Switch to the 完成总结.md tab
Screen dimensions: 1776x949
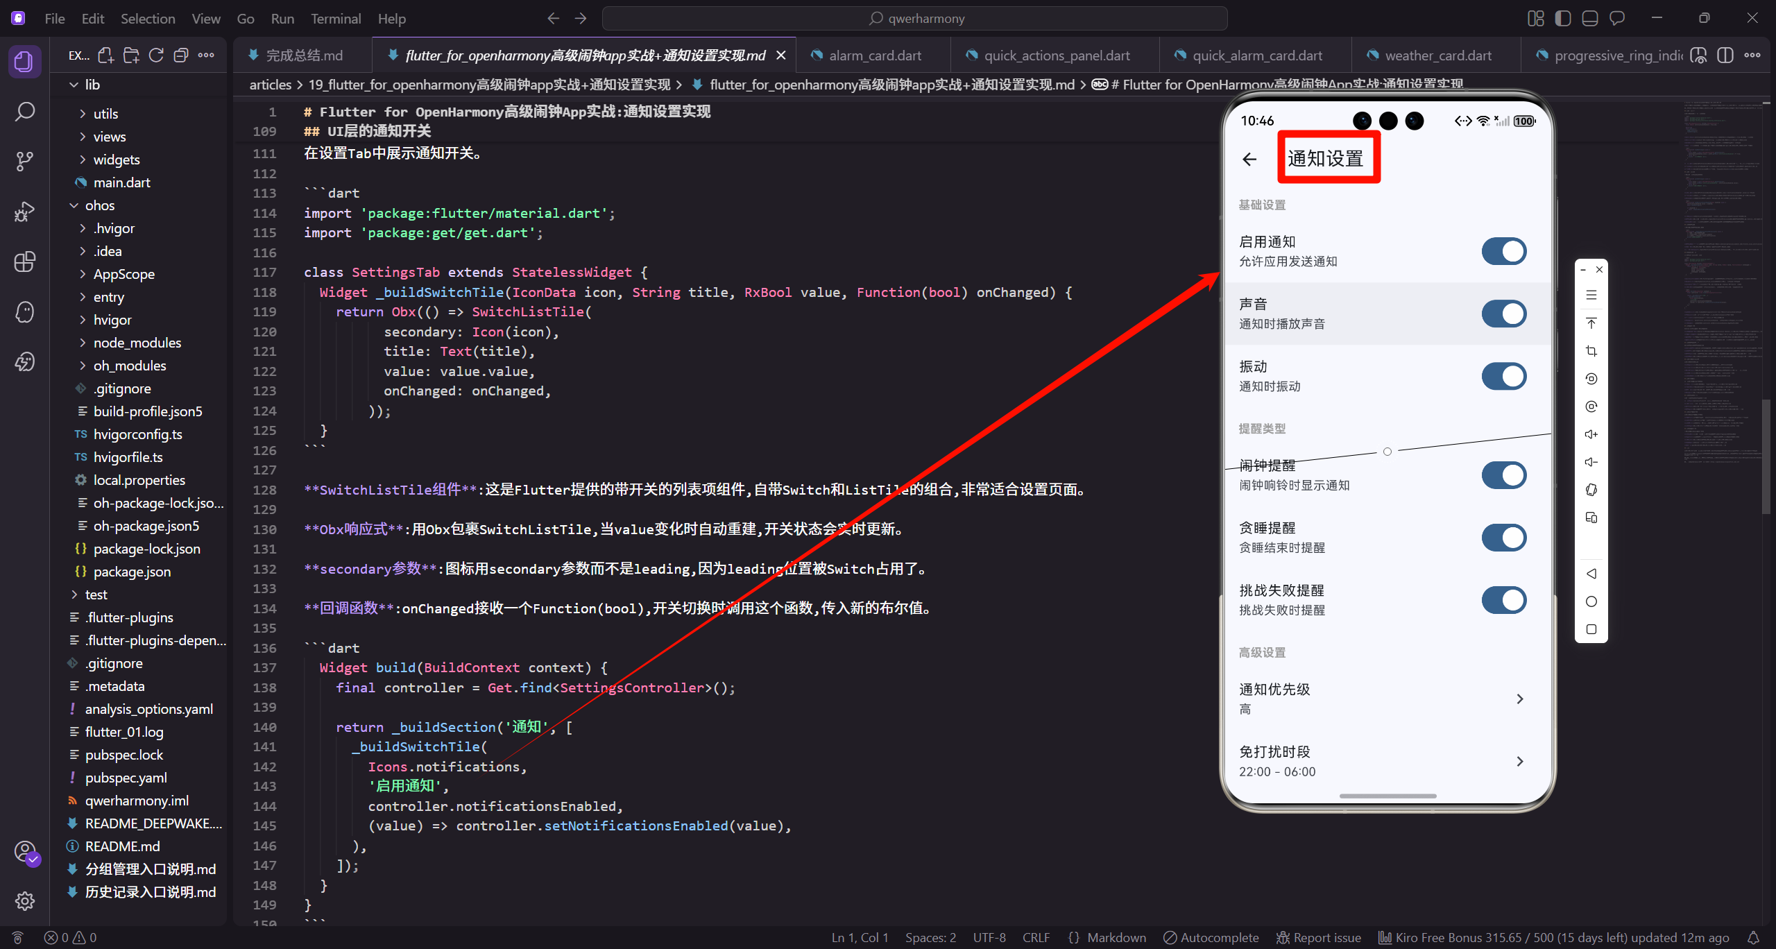(303, 55)
